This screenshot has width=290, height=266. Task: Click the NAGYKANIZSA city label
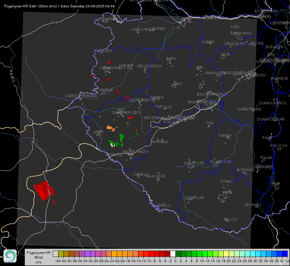[x=136, y=152]
